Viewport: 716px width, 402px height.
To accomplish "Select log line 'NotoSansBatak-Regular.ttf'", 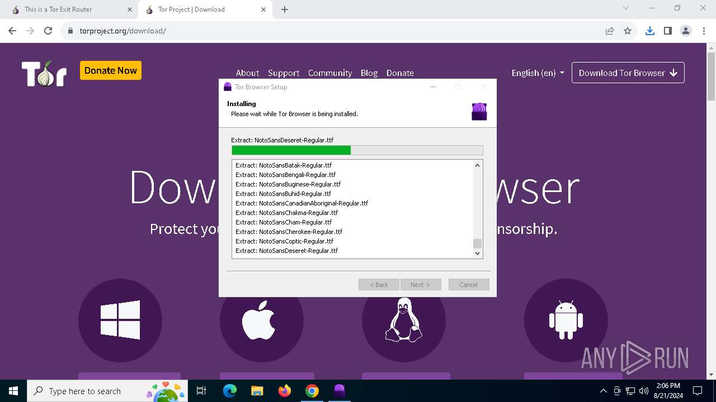I will (283, 165).
